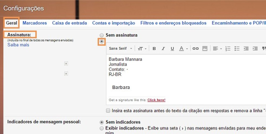Insert a link with the chain icon
The image size is (266, 134).
(195, 49)
